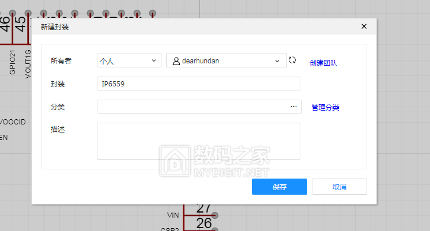This screenshot has height=231, width=430.
Task: Open the 管理分类 link
Action: point(325,107)
